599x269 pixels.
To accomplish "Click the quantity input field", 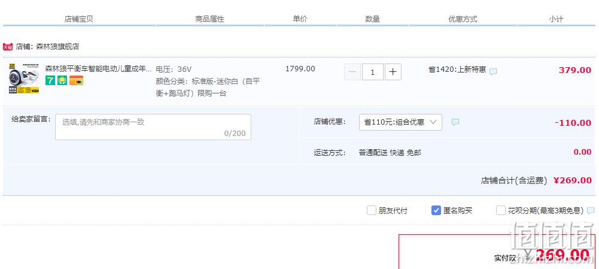I will (x=372, y=72).
